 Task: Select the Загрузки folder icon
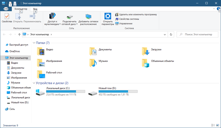point(146,51)
